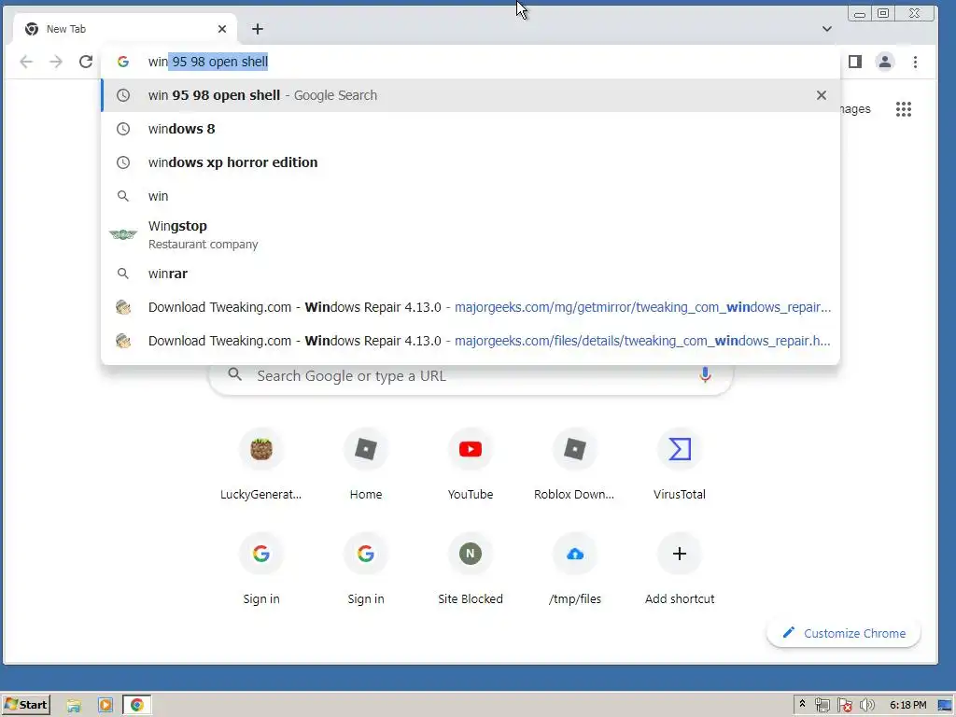Click the Chrome taskbar button
956x717 pixels.
(137, 706)
